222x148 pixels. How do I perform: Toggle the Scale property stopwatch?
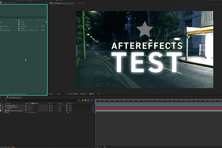click(4, 113)
